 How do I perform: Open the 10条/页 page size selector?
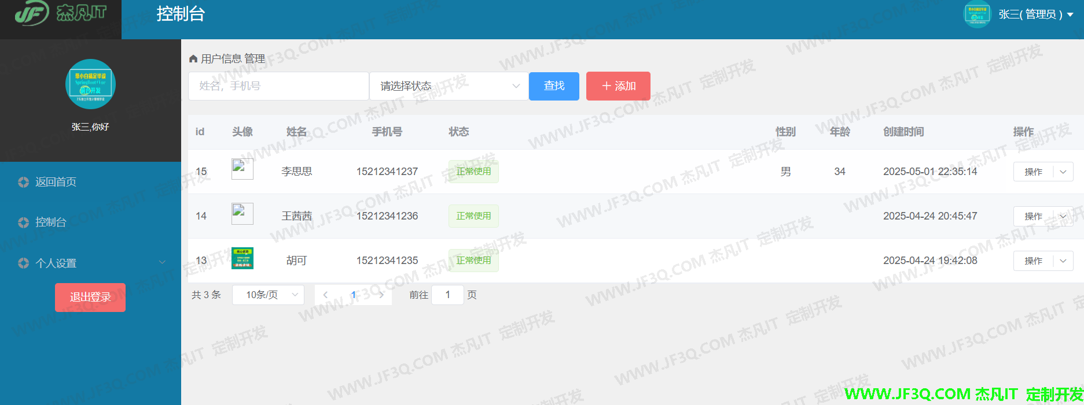tap(268, 295)
